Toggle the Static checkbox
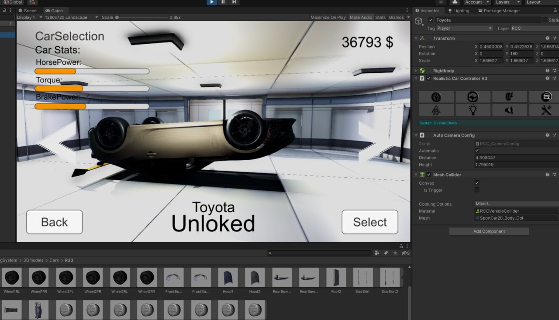The width and height of the screenshot is (559, 320). pyautogui.click(x=545, y=20)
